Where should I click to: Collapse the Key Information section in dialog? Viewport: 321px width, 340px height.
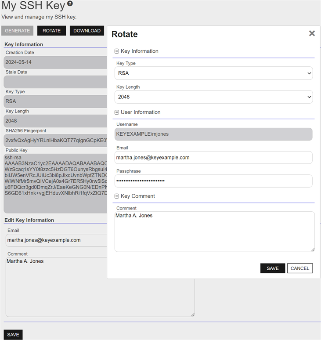(x=117, y=51)
